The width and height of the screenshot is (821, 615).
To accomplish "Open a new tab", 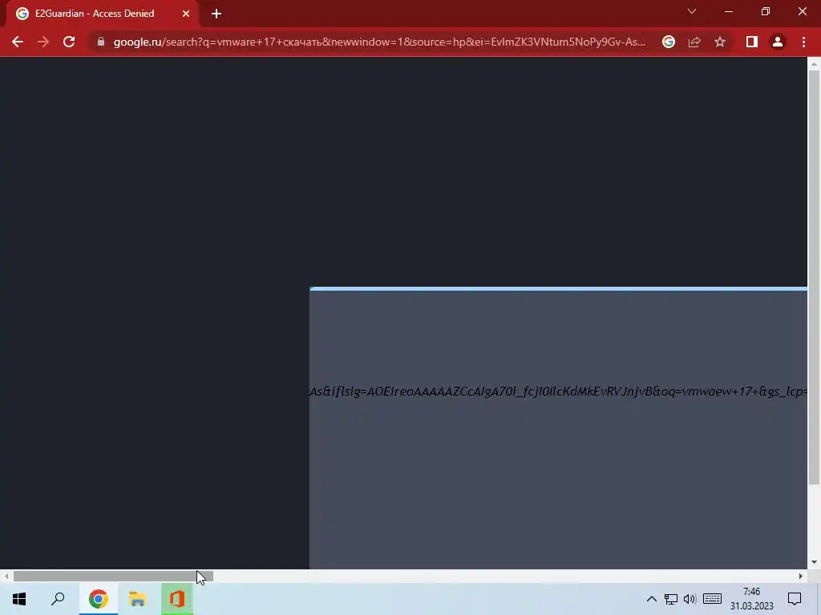I will pos(216,14).
